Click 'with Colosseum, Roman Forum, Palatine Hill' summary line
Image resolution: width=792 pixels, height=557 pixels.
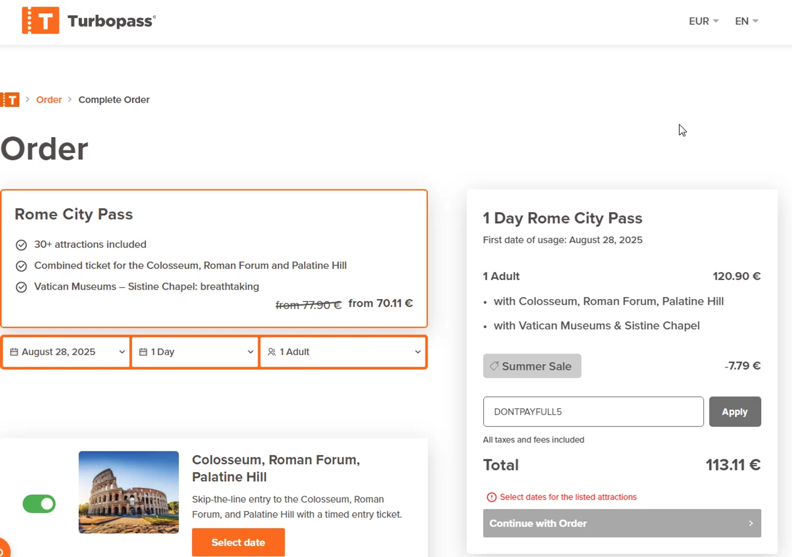click(x=609, y=301)
